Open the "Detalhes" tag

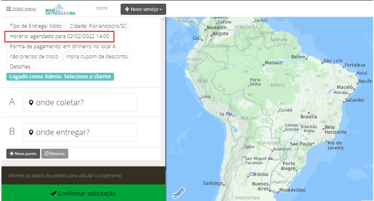coord(20,67)
